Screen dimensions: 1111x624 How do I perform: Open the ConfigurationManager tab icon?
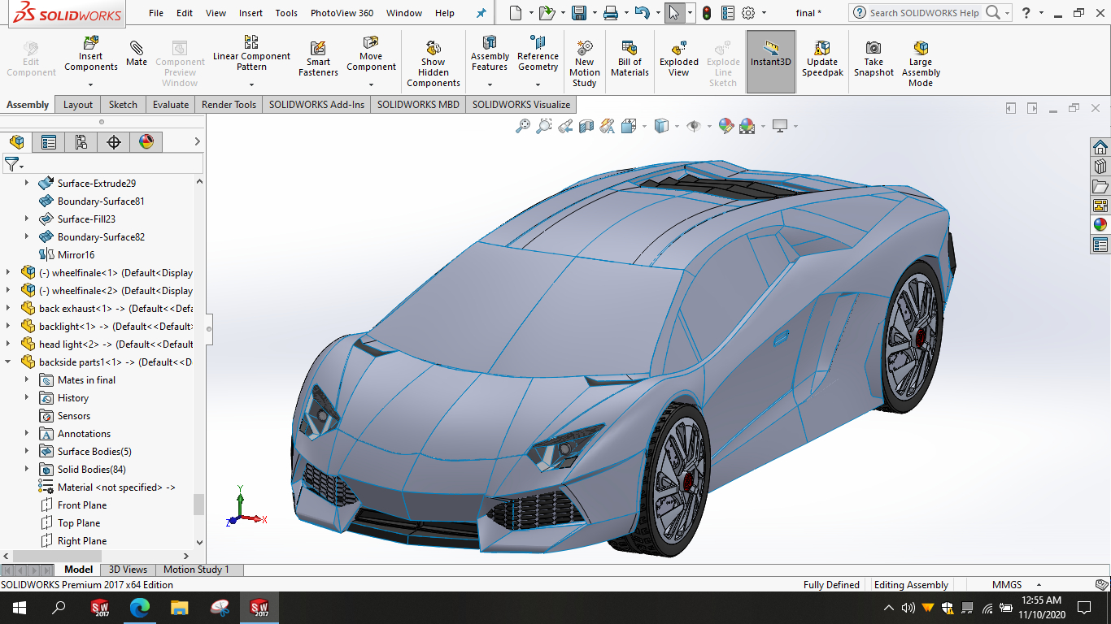tap(81, 142)
